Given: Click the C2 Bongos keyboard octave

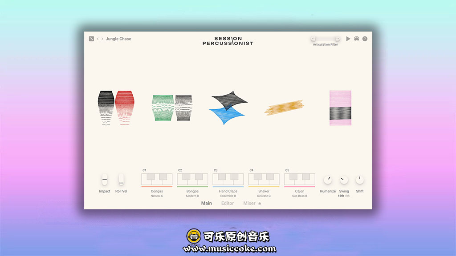Looking at the screenshot, I should point(192,180).
